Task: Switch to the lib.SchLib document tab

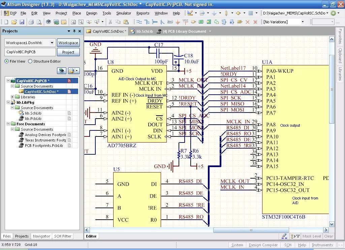Action: 142,31
